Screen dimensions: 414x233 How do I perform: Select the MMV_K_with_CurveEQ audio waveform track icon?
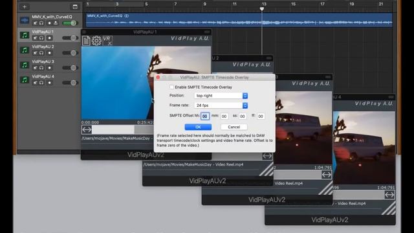[25, 20]
